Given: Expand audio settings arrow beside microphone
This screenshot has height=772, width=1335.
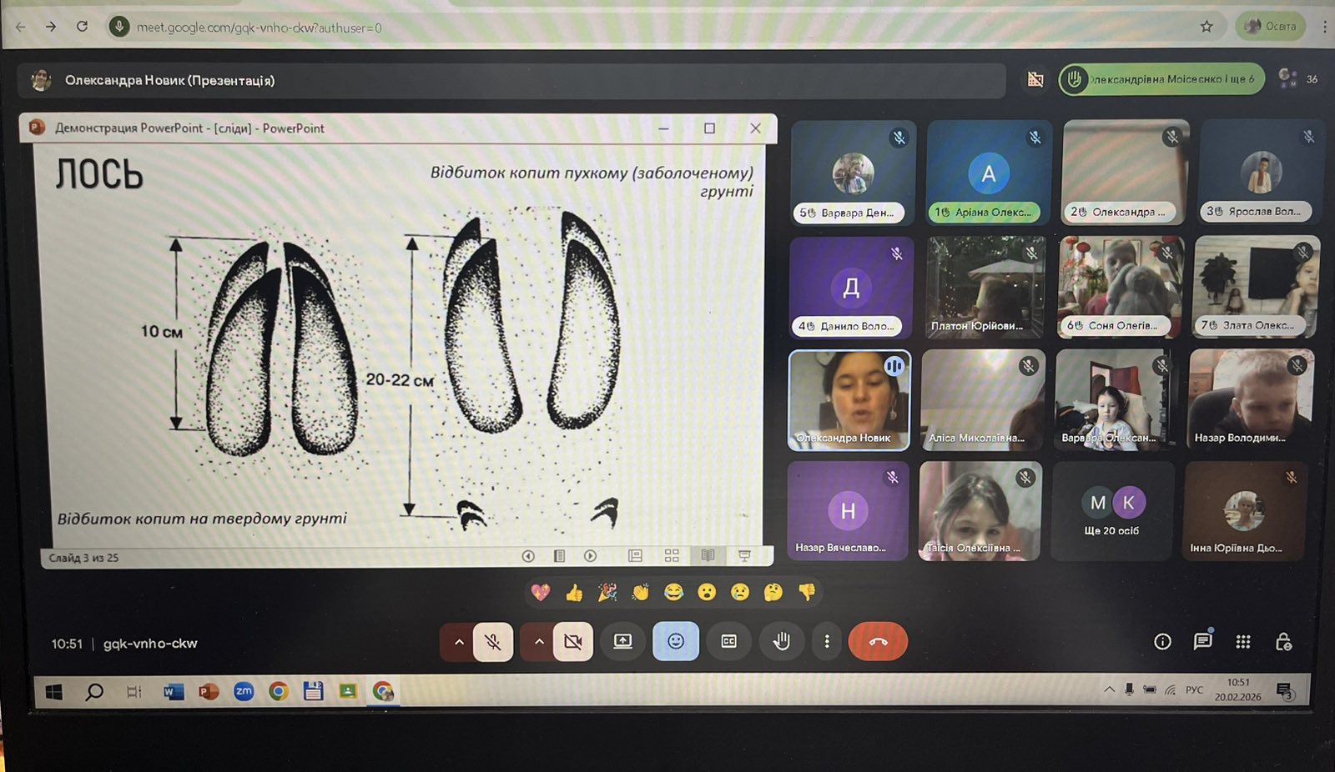Looking at the screenshot, I should coord(459,642).
